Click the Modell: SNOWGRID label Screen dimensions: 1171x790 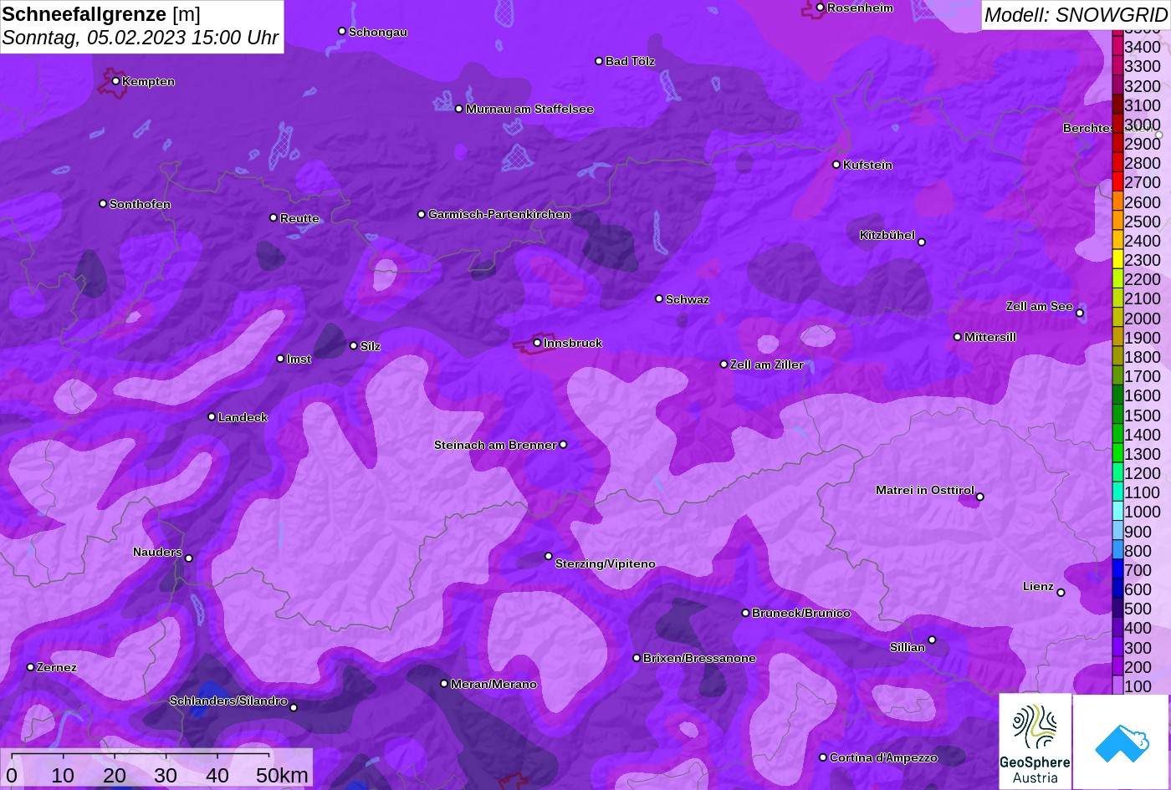pyautogui.click(x=1076, y=15)
